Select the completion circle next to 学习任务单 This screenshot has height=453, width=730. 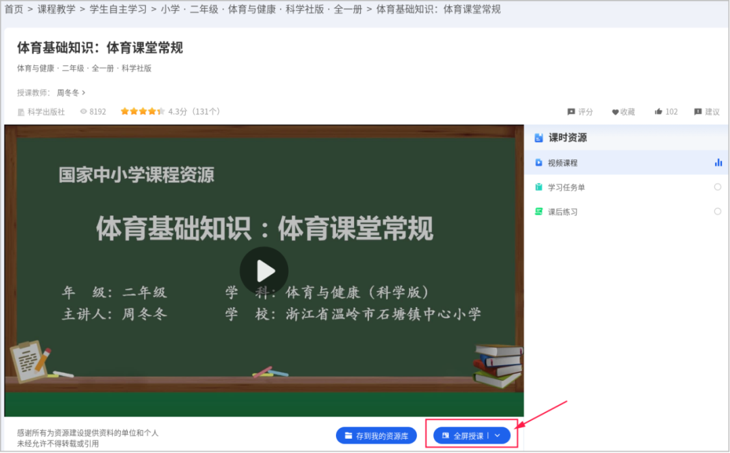[x=718, y=187]
